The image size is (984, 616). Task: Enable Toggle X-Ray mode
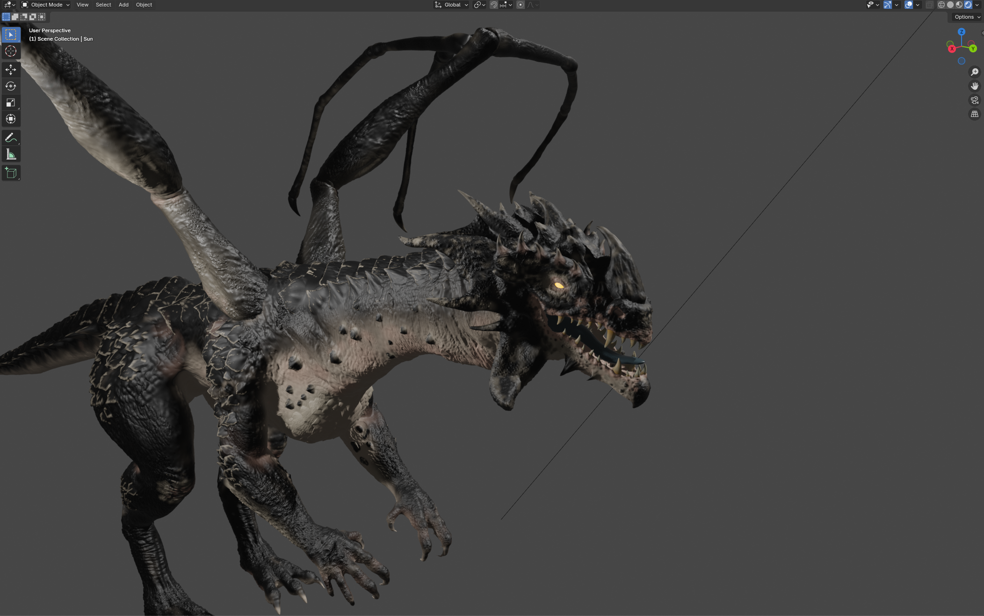coord(930,5)
